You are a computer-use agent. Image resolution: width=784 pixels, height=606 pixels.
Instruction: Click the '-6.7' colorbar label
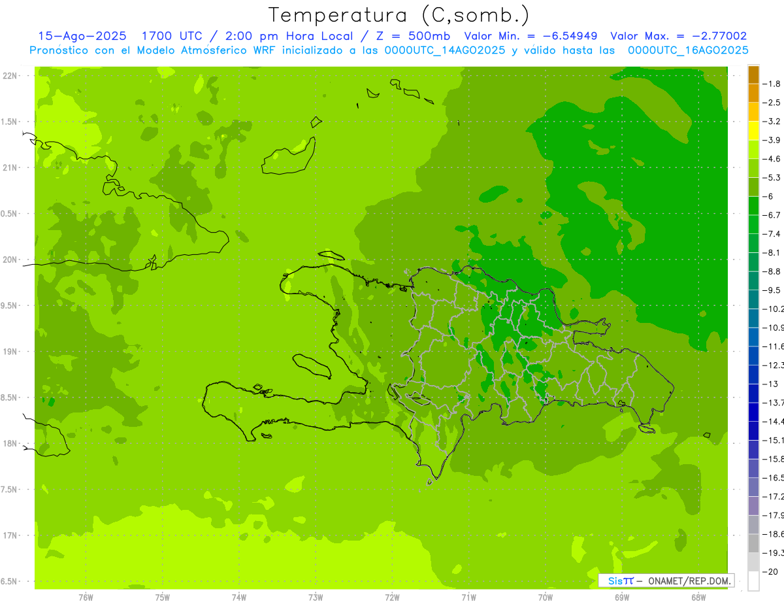point(772,215)
